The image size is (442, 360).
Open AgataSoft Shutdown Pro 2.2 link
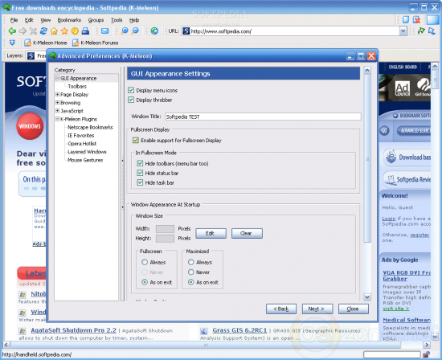73,330
